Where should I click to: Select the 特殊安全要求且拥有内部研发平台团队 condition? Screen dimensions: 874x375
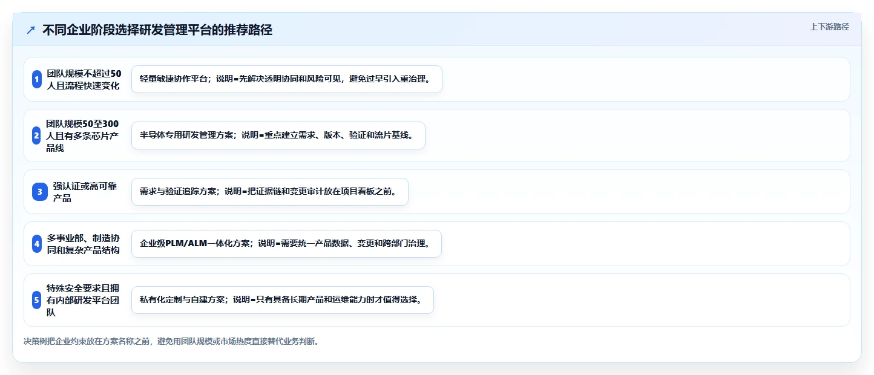(83, 300)
